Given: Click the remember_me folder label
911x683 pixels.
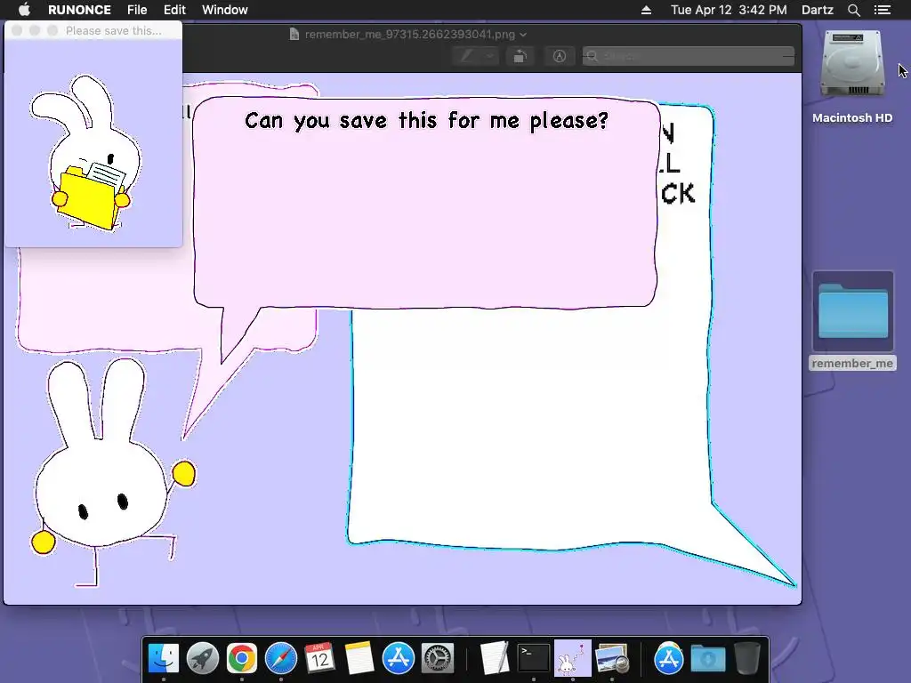Looking at the screenshot, I should (x=852, y=364).
